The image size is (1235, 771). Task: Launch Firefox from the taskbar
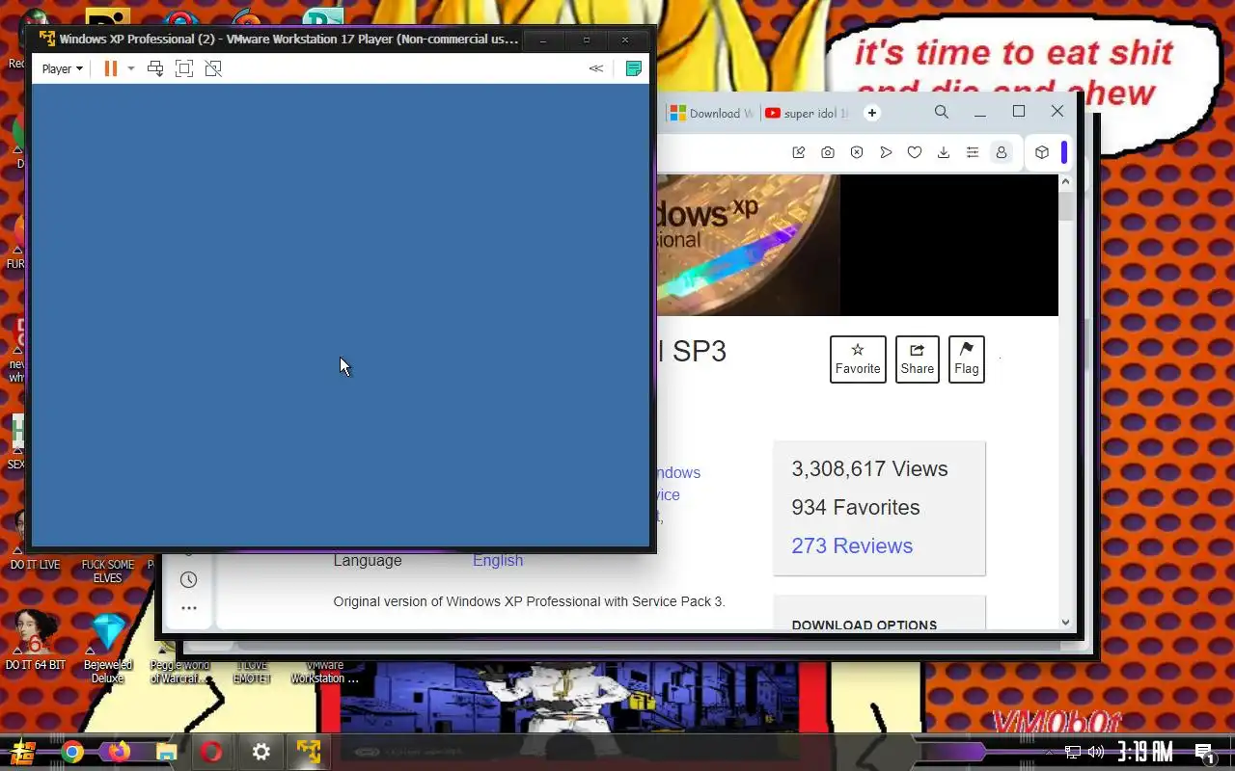[x=119, y=752]
